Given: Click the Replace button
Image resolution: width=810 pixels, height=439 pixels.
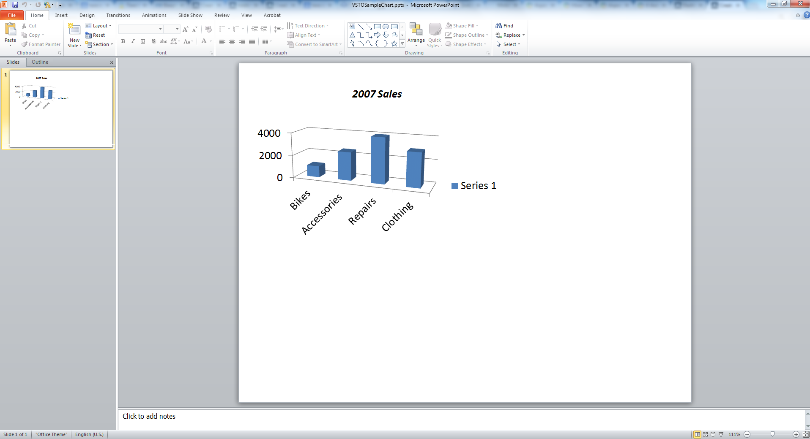Looking at the screenshot, I should (x=510, y=35).
